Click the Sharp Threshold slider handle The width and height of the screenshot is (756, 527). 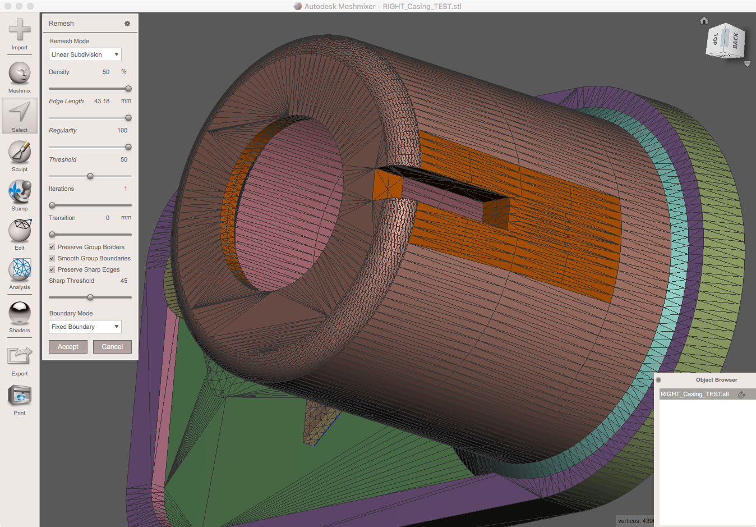(90, 297)
